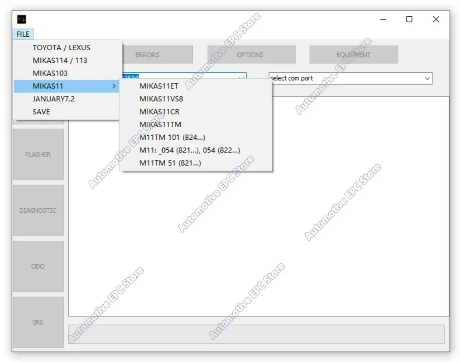Expand the select com port dropdown
Image resolution: width=460 pixels, height=362 pixels.
350,78
